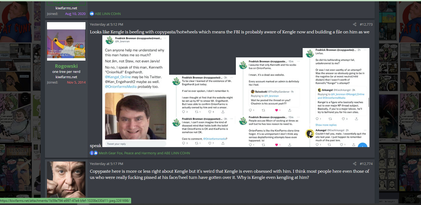Open the avatar on post #12,774
The width and height of the screenshot is (421, 205).
click(x=66, y=179)
